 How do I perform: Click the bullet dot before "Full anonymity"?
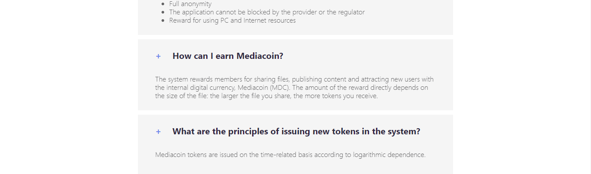[x=163, y=4]
